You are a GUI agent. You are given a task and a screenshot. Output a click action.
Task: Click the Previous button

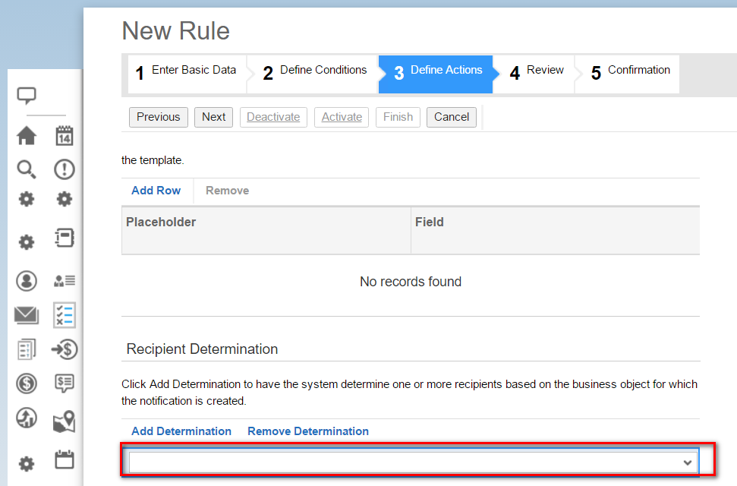tap(159, 117)
